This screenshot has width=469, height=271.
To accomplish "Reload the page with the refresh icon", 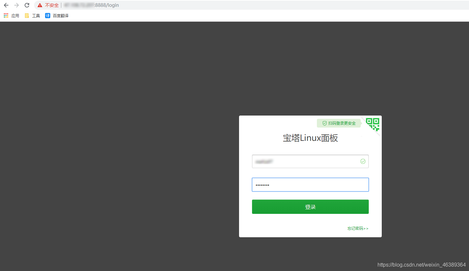I will point(27,5).
